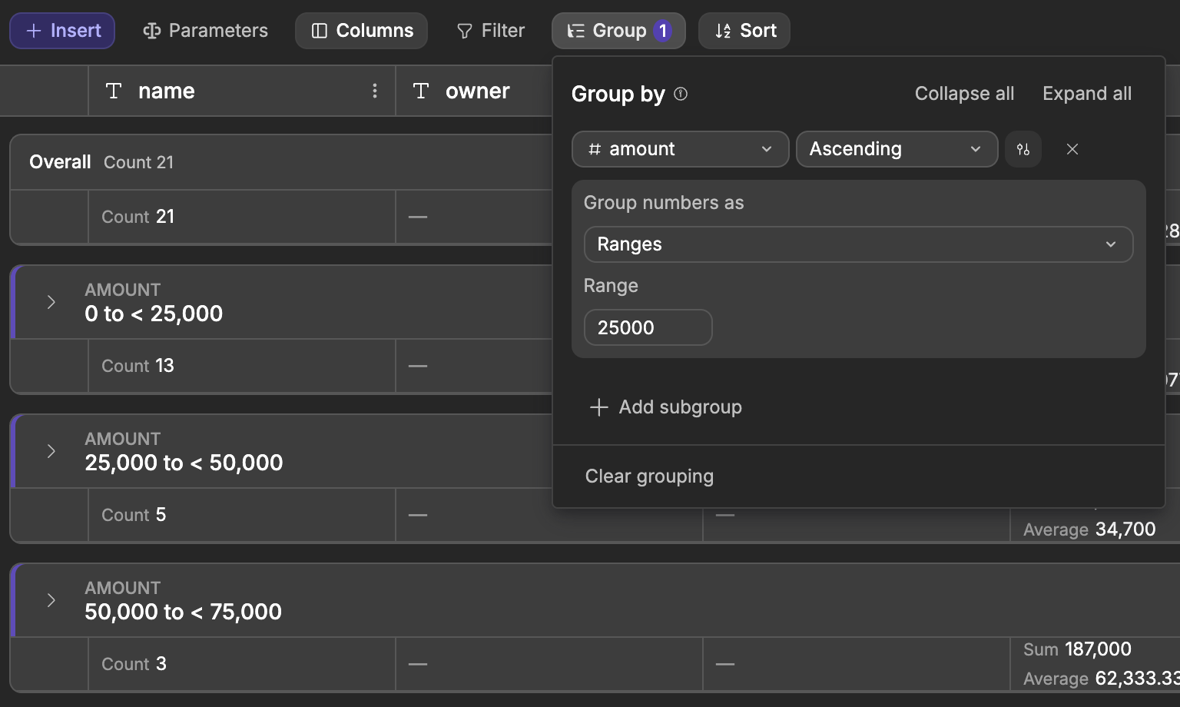Open the Parameters panel
Screen dimensions: 1180x707
click(x=205, y=31)
